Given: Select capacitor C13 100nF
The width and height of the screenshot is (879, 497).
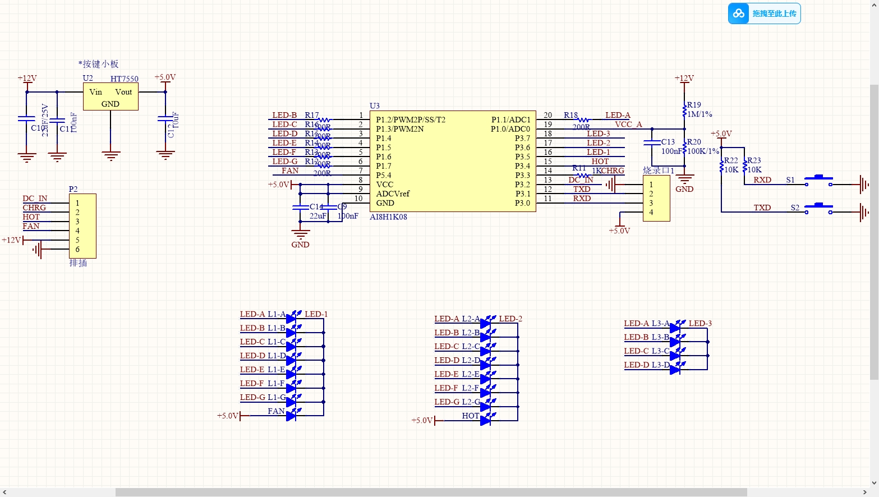Looking at the screenshot, I should pyautogui.click(x=652, y=142).
